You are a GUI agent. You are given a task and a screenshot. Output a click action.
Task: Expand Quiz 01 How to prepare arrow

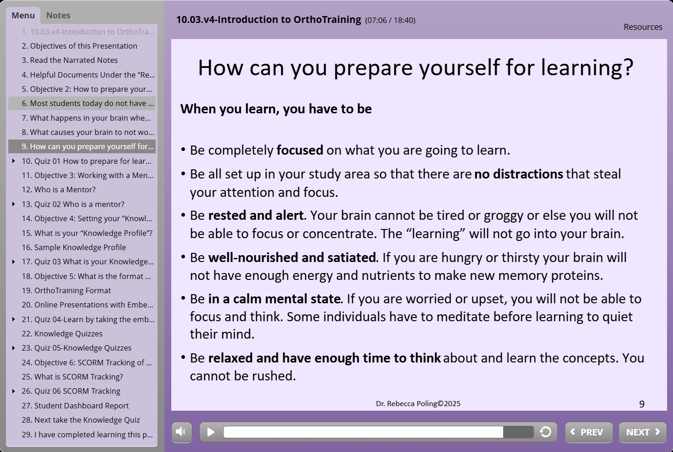click(x=14, y=161)
